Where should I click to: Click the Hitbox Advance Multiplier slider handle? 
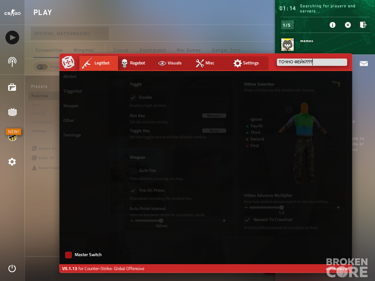tap(282, 207)
